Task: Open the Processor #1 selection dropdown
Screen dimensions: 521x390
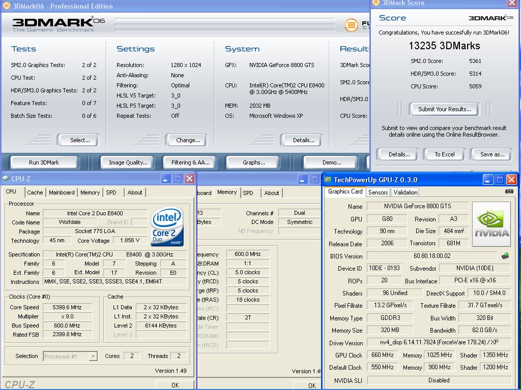Action: (x=94, y=356)
